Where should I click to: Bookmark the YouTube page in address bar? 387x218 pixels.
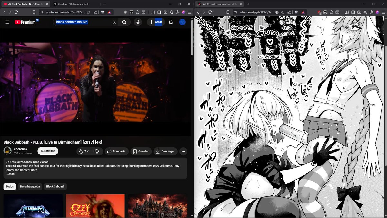pos(34,12)
